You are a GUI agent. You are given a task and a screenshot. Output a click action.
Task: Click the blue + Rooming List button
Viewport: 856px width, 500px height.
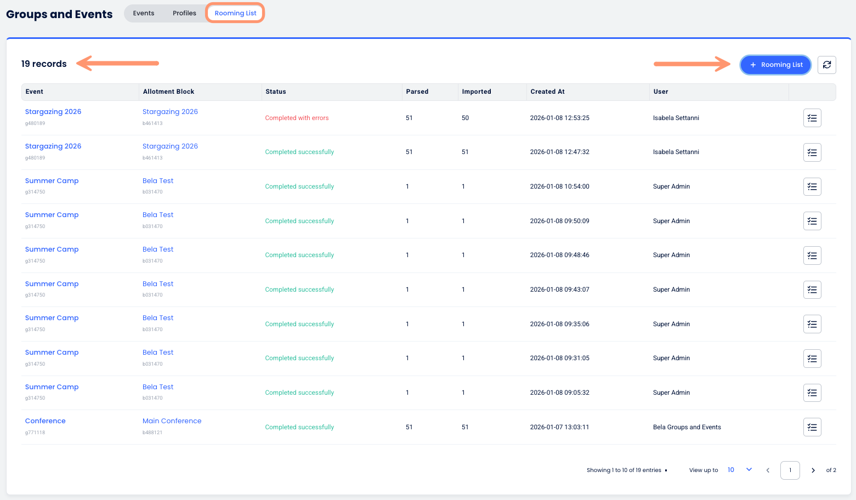(x=775, y=65)
